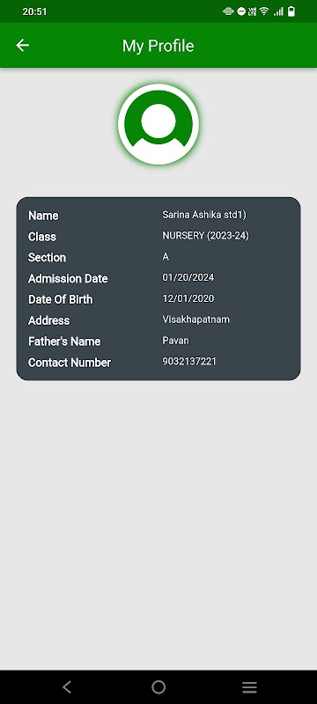Tap the date of birth 12/01/2020

pyautogui.click(x=188, y=298)
